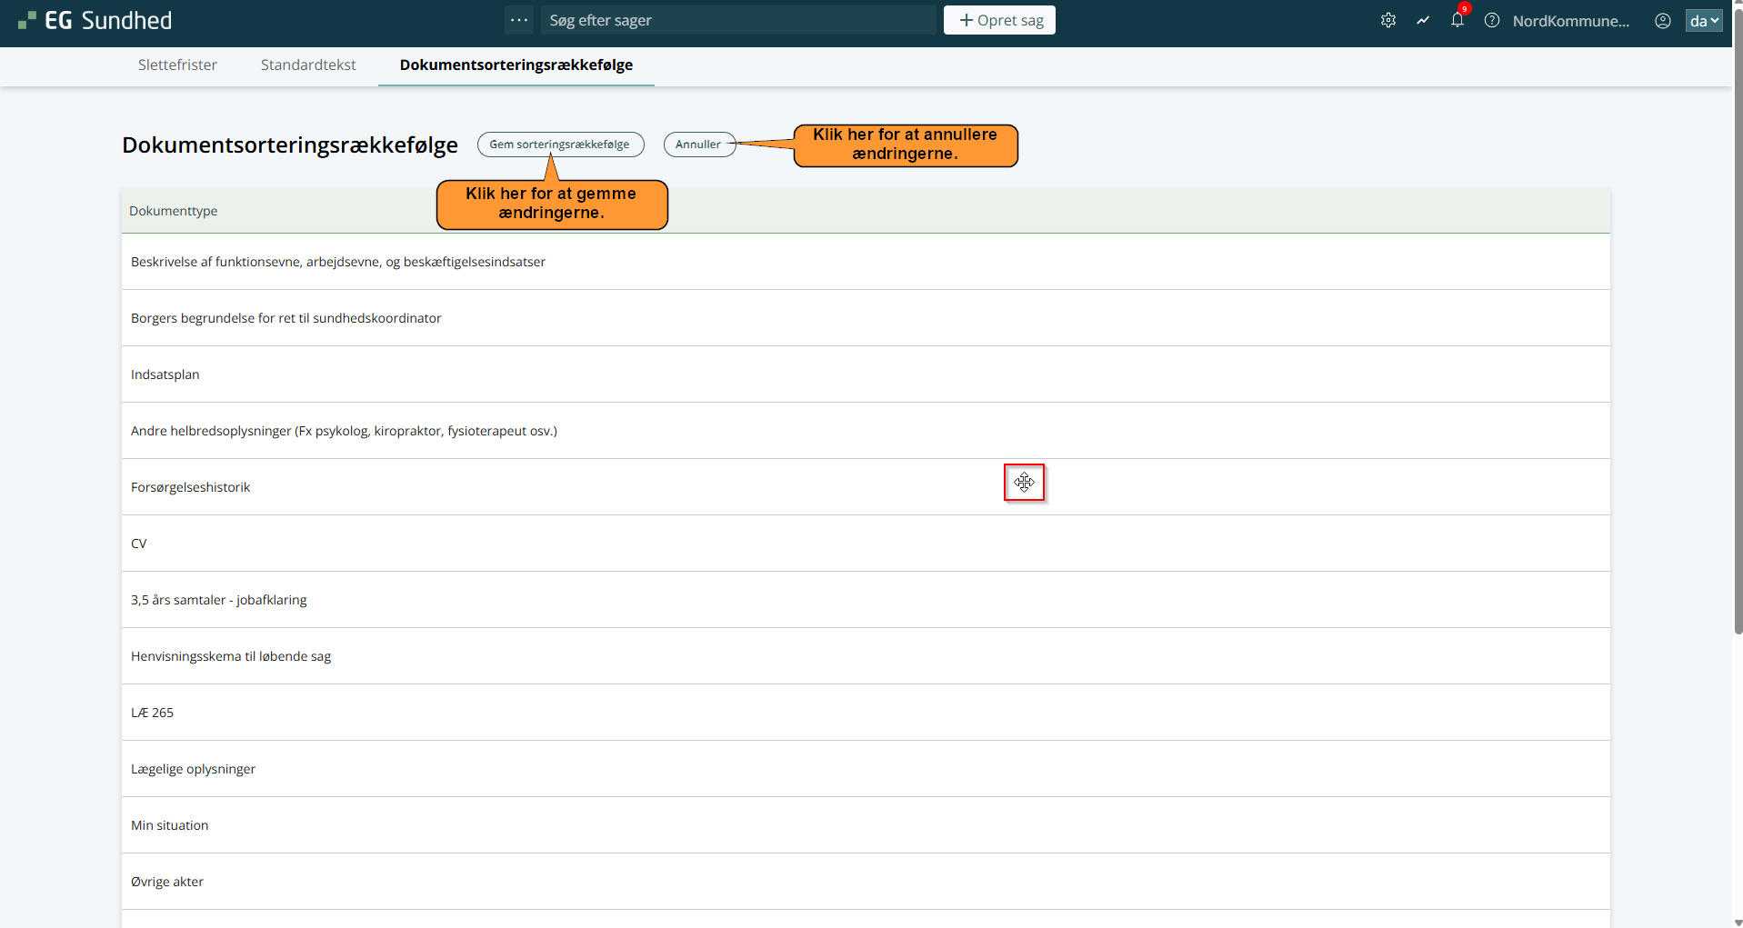This screenshot has height=928, width=1743.
Task: Click the page's vertical scrollbar
Action: (1738, 364)
